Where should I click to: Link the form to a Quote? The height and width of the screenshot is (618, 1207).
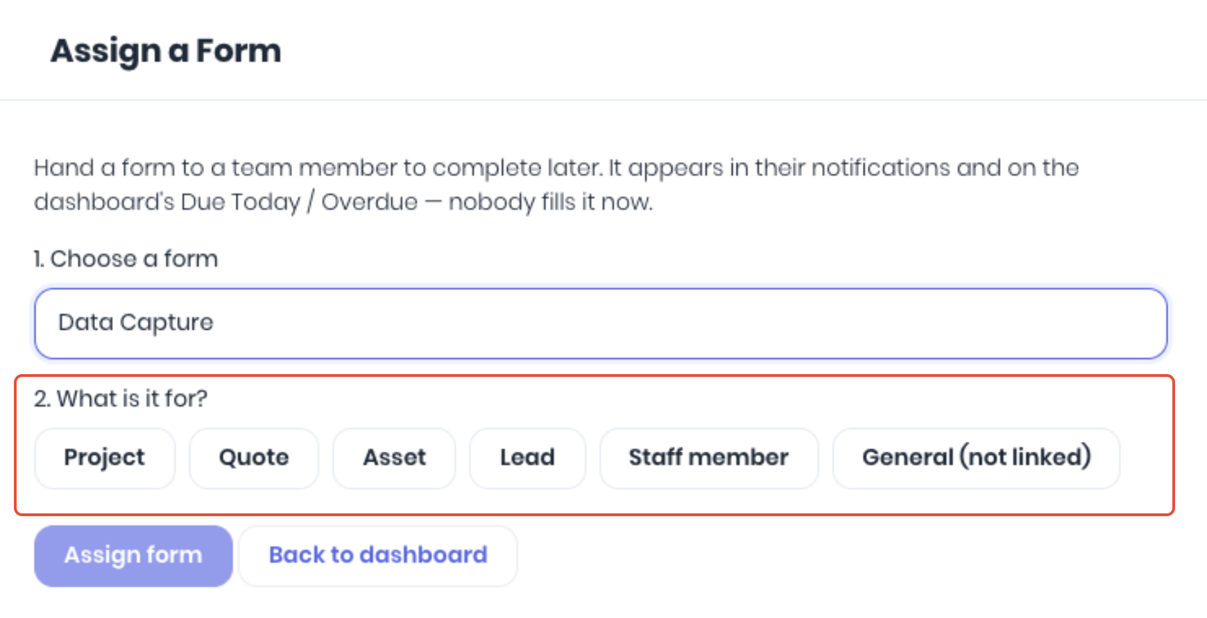(x=254, y=458)
